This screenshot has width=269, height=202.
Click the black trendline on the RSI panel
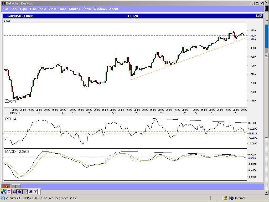[x=200, y=121]
